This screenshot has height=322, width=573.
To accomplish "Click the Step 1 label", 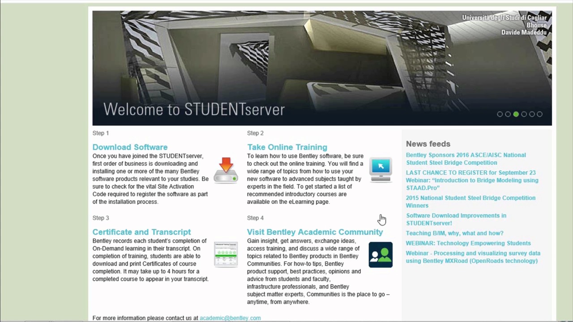I will (x=101, y=133).
